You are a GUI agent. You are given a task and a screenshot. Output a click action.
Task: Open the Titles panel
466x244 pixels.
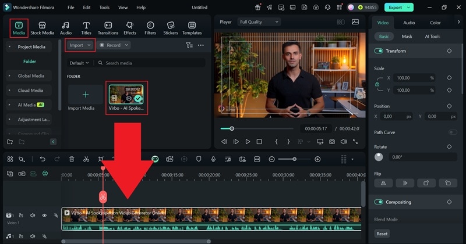[x=86, y=28]
